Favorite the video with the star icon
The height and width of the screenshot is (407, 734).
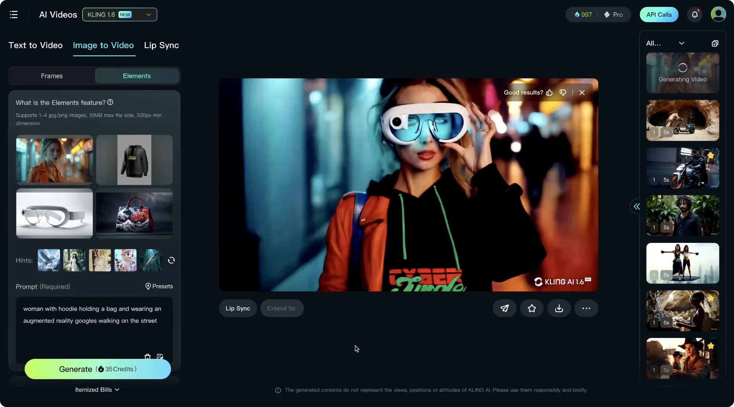[x=531, y=308]
